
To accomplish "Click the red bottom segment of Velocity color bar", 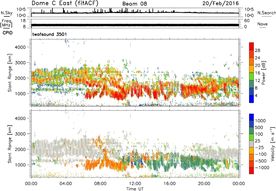I will 252,171.
